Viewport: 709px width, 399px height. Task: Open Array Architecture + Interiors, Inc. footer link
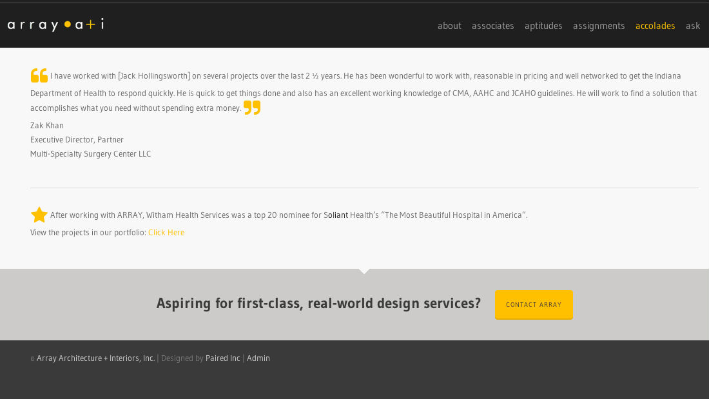coord(95,358)
